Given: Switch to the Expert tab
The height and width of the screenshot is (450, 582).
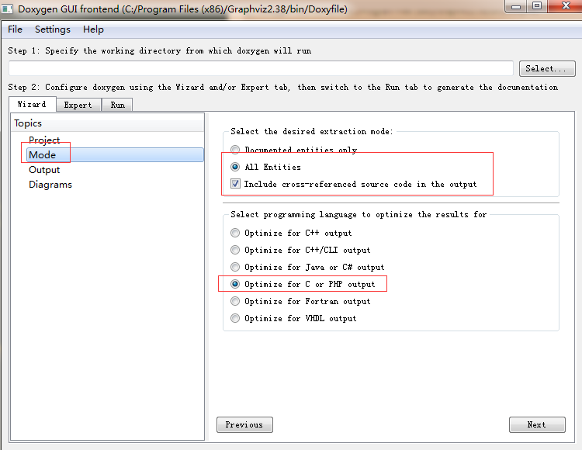Looking at the screenshot, I should point(78,105).
